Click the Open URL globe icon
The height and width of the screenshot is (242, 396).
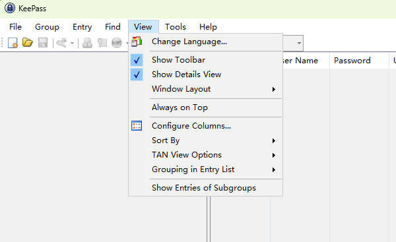point(117,43)
